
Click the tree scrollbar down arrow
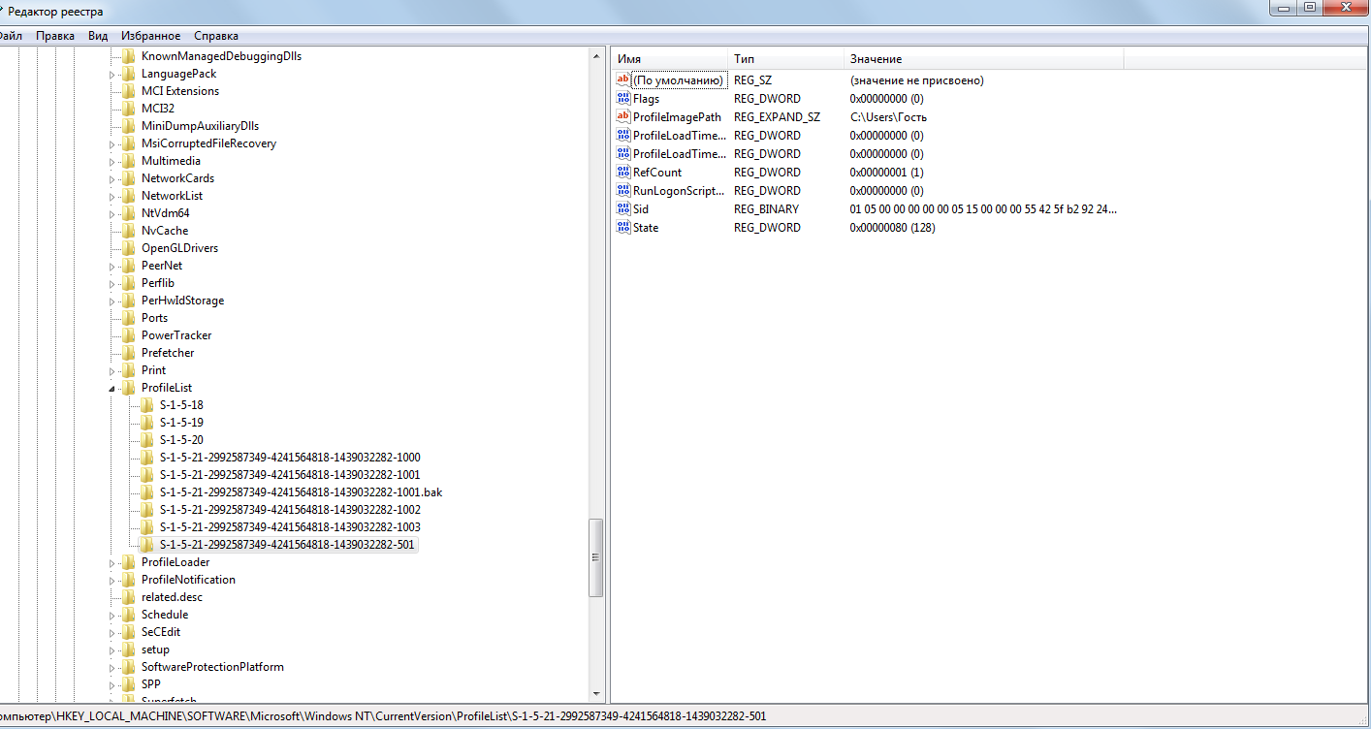(596, 694)
